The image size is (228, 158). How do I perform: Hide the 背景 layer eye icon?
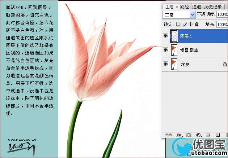click(165, 64)
